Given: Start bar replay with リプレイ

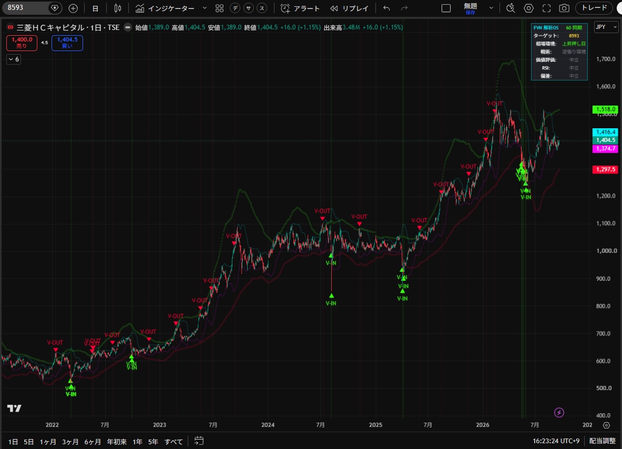Looking at the screenshot, I should (x=350, y=8).
